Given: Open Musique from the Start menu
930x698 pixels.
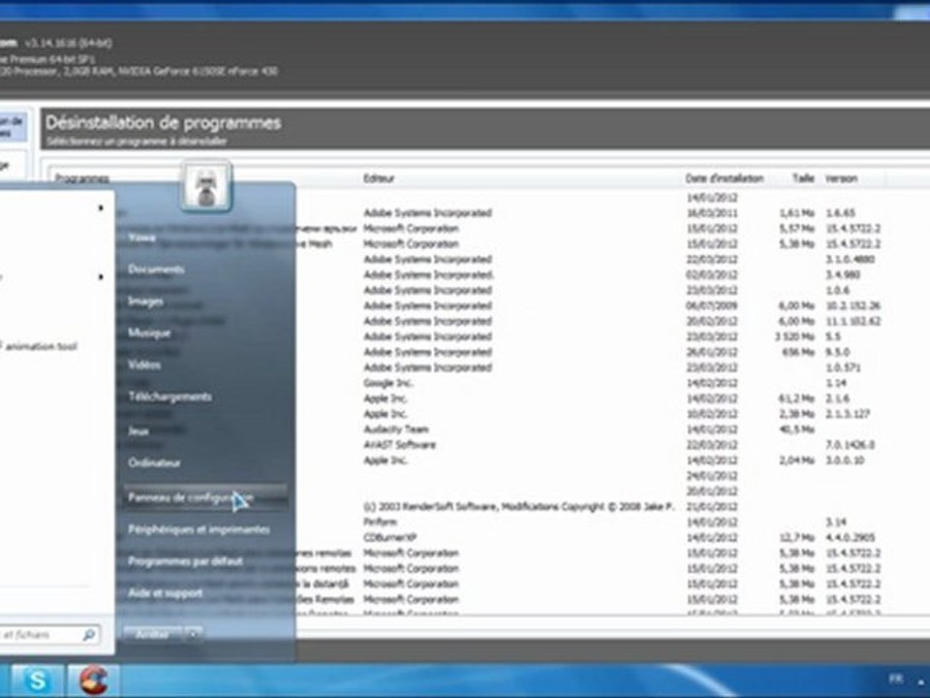Looking at the screenshot, I should tap(149, 333).
